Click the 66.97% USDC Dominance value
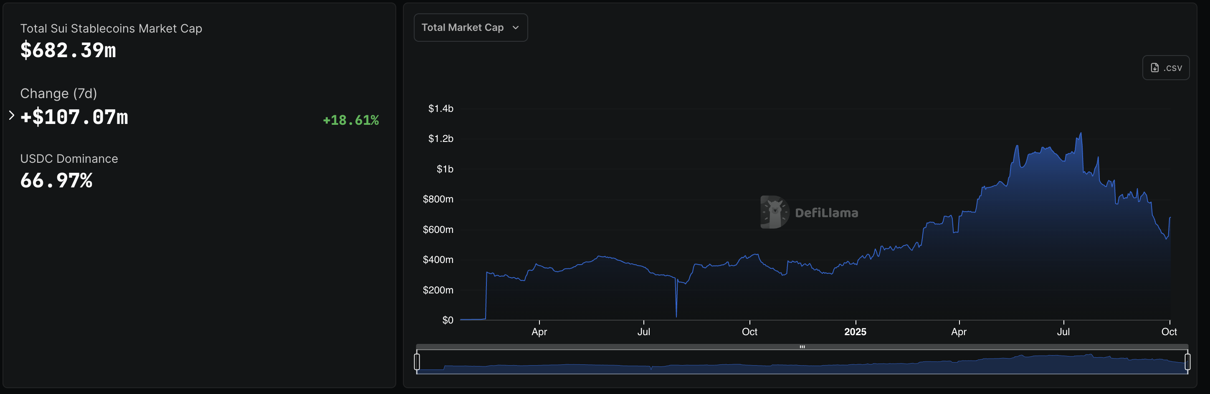The width and height of the screenshot is (1210, 394). 56,181
